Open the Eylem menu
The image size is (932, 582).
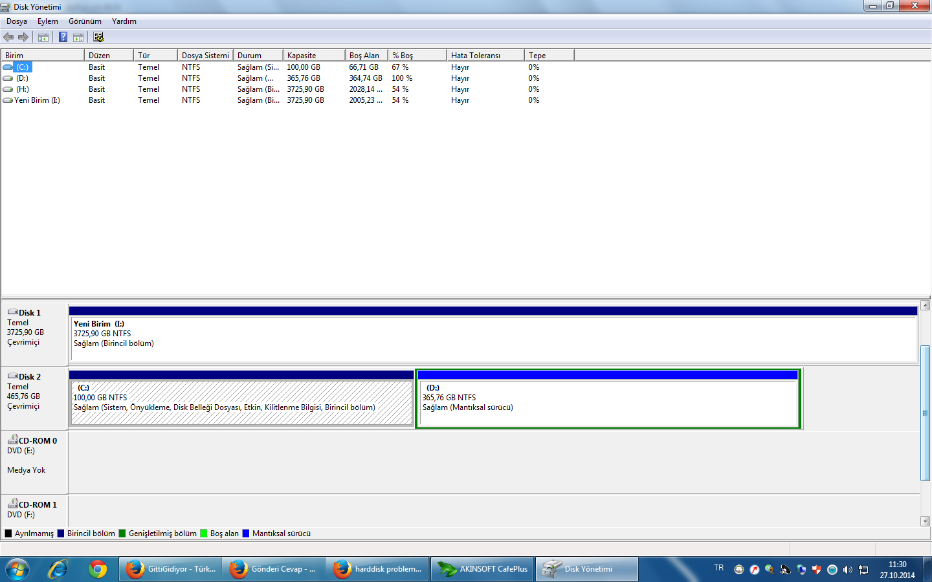coord(48,21)
